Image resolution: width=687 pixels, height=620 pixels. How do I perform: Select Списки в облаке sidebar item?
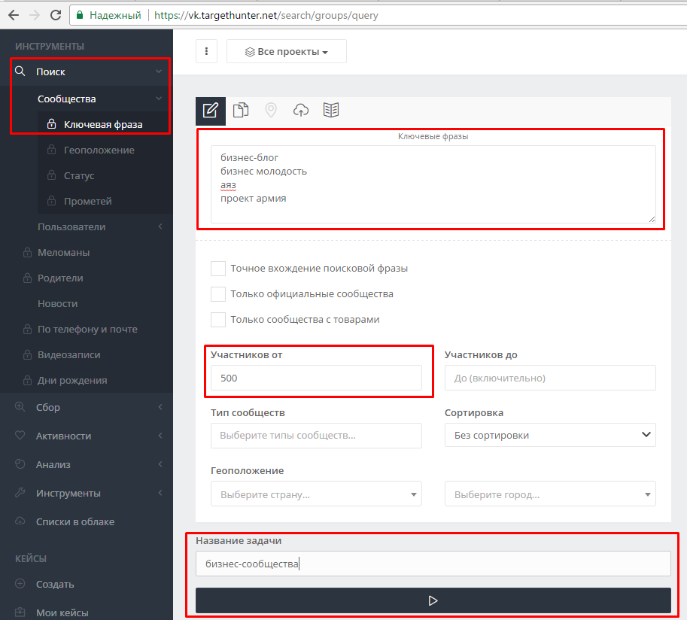[75, 521]
